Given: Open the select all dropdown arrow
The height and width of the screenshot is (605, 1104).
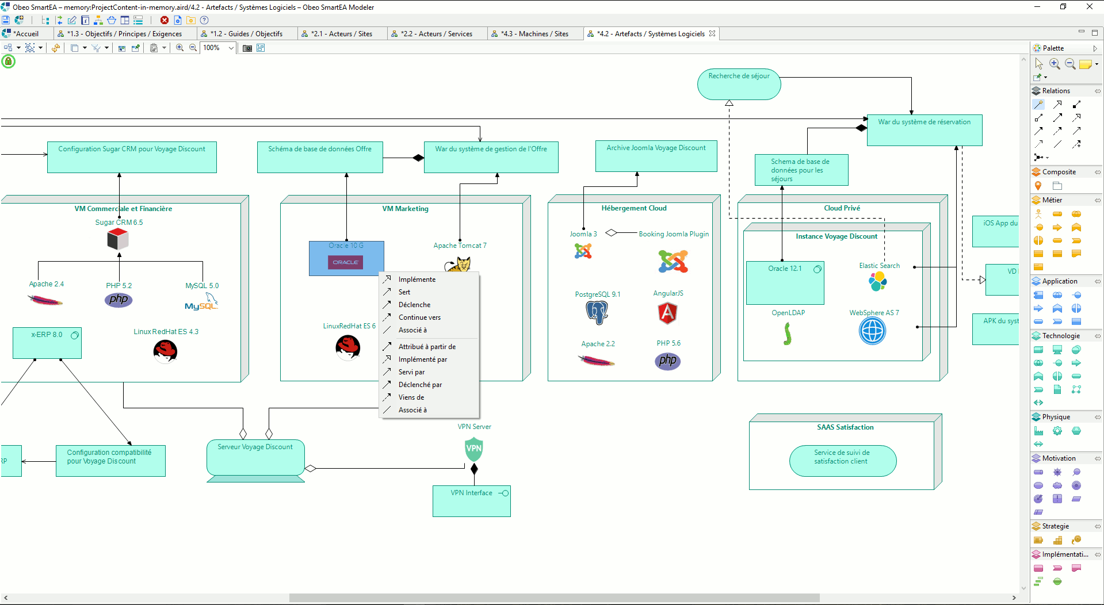Looking at the screenshot, I should tap(40, 48).
